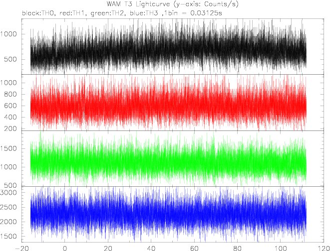
Task: Click the 200 y-axis label of red panel
Action: (x=10, y=128)
